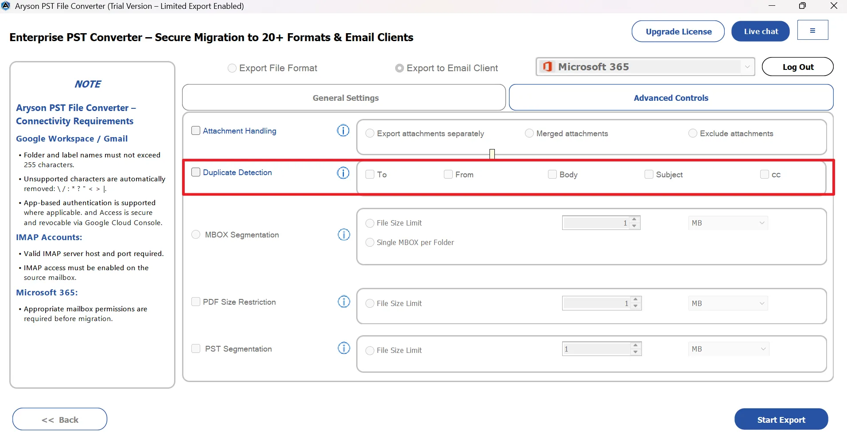
Task: Click the 255 characters folder name note
Action: pos(92,160)
